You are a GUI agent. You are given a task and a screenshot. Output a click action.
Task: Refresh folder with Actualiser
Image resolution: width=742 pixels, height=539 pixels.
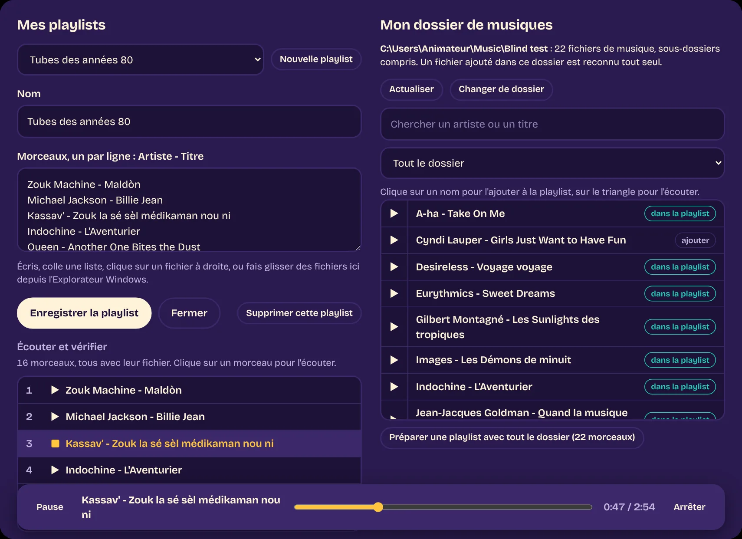[x=411, y=89]
